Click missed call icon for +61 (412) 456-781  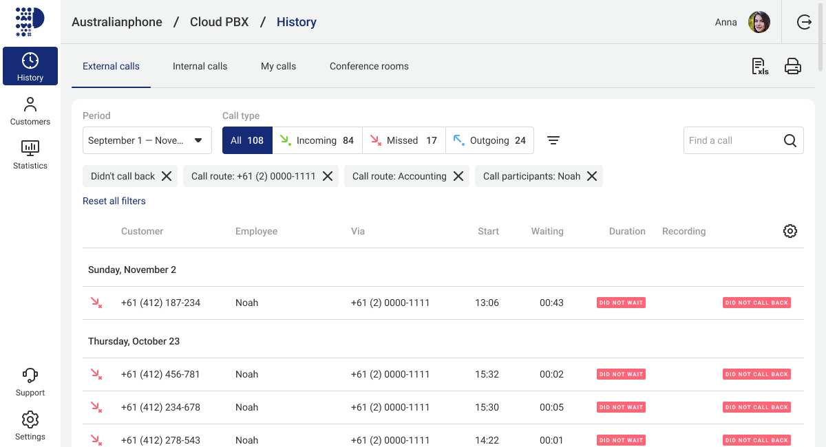pos(96,374)
